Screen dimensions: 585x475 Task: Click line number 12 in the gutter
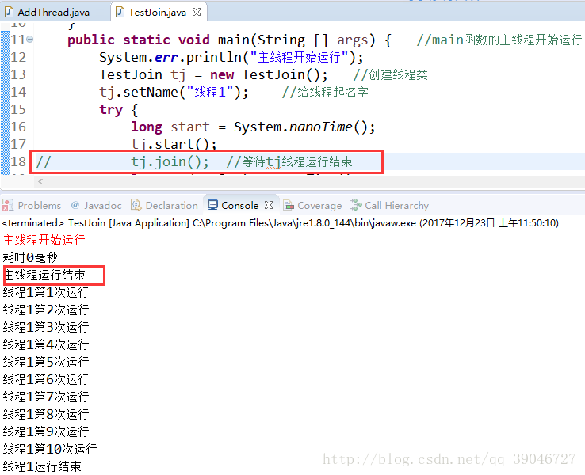click(x=18, y=57)
